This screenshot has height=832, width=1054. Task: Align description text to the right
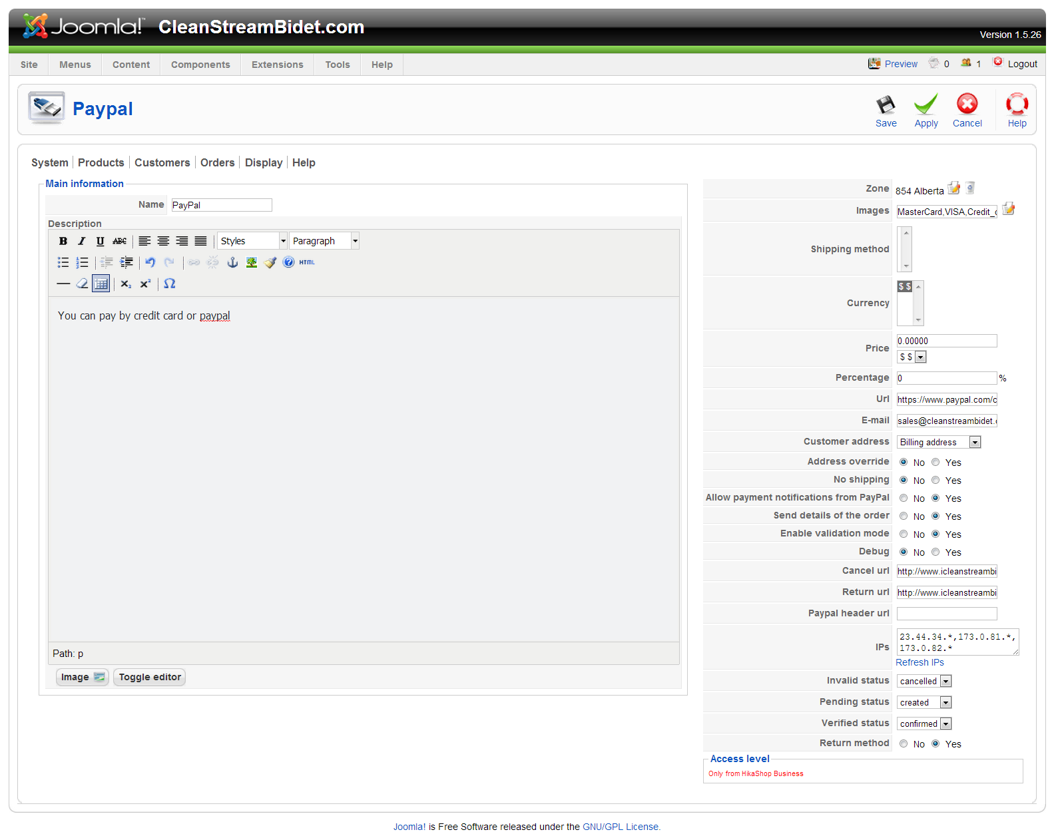pos(182,241)
